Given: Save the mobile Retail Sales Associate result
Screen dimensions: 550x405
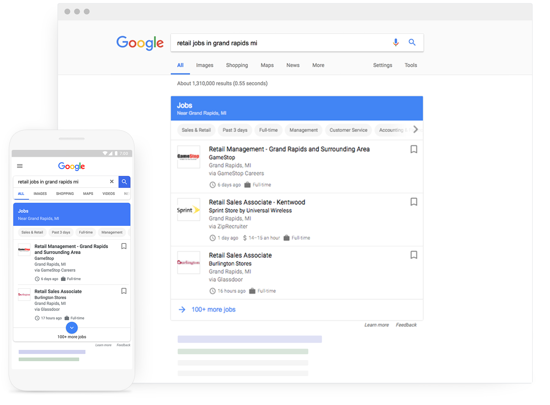Looking at the screenshot, I should [123, 291].
